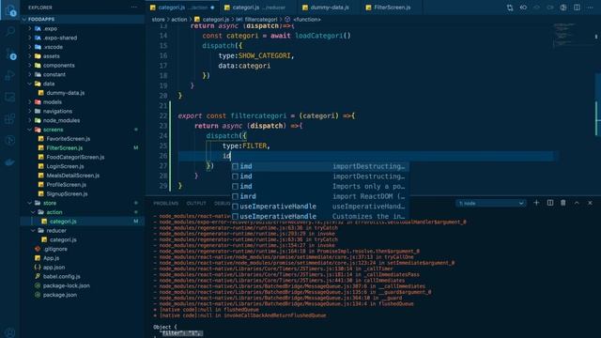
Task: Open the Docker view in activity bar
Action: coord(10,162)
